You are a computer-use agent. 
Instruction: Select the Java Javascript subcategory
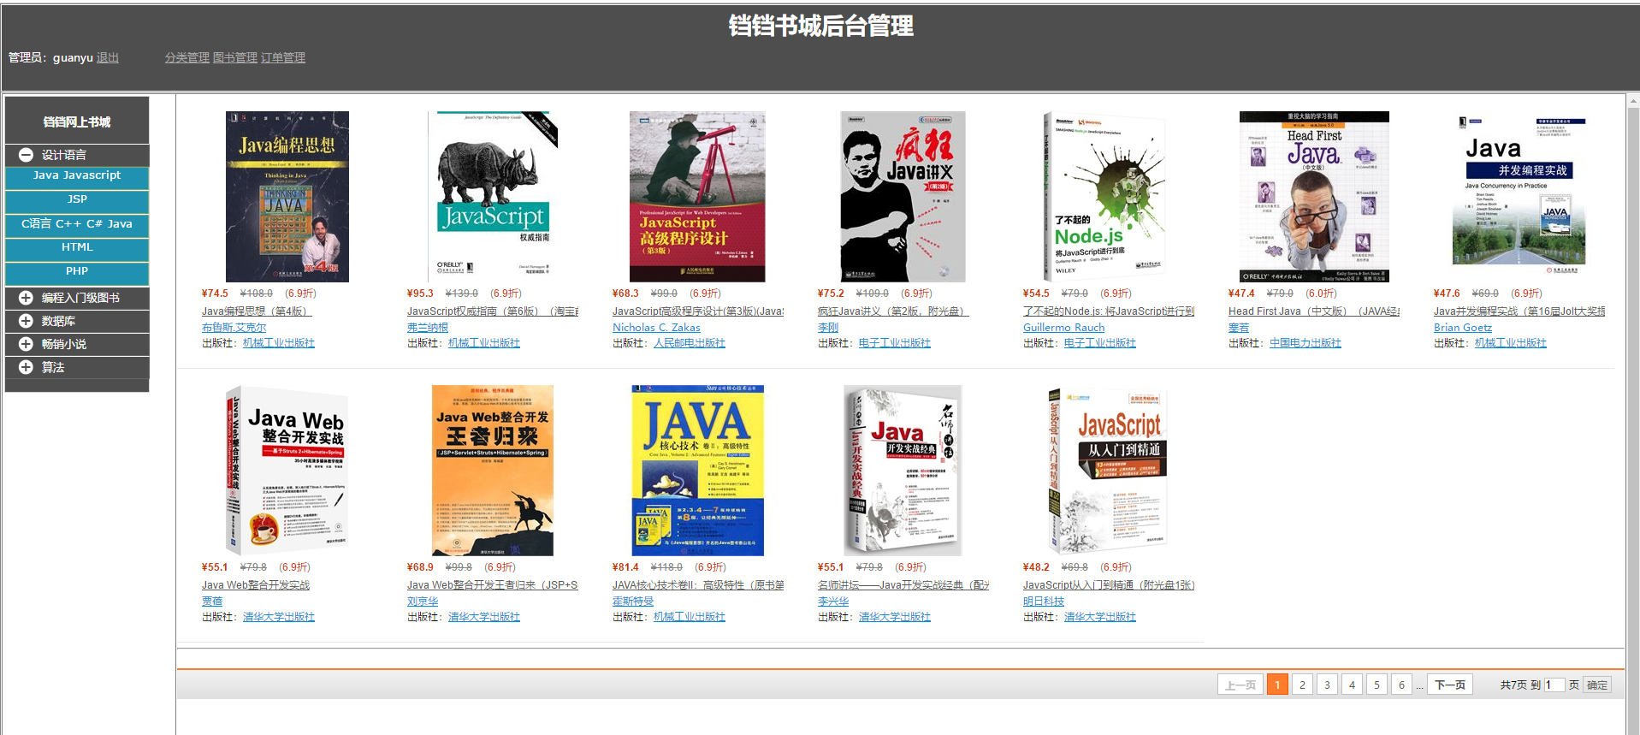click(x=77, y=176)
